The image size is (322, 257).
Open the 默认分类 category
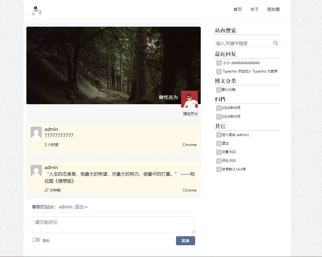(229, 90)
